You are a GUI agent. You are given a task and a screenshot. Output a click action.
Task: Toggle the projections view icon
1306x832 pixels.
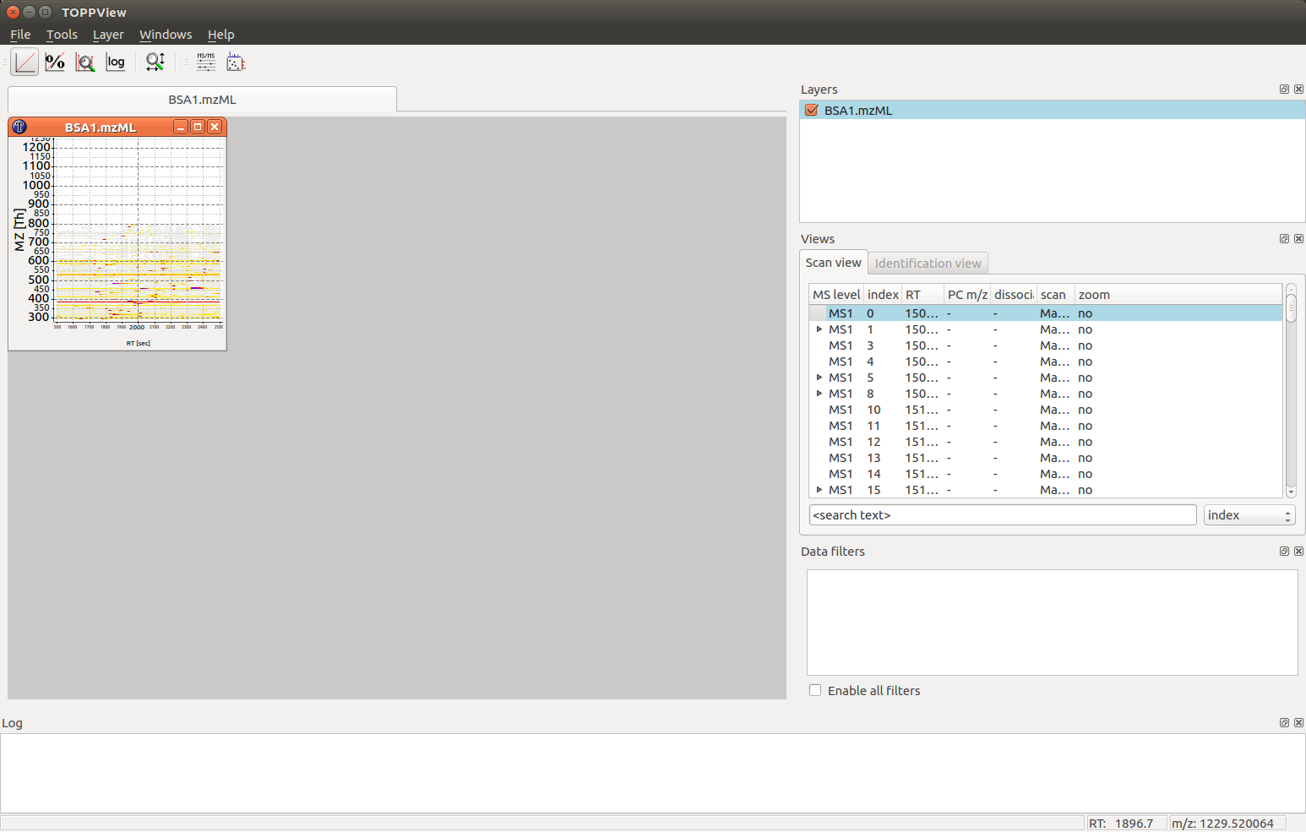coord(236,62)
